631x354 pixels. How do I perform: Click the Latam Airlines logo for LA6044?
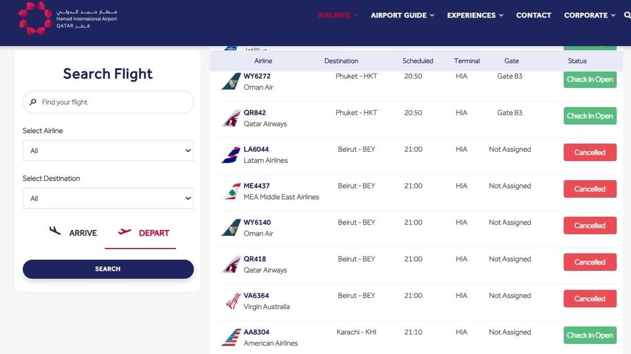click(231, 155)
